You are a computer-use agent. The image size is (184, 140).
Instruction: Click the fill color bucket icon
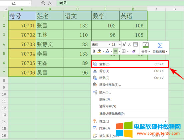tap(99, 51)
